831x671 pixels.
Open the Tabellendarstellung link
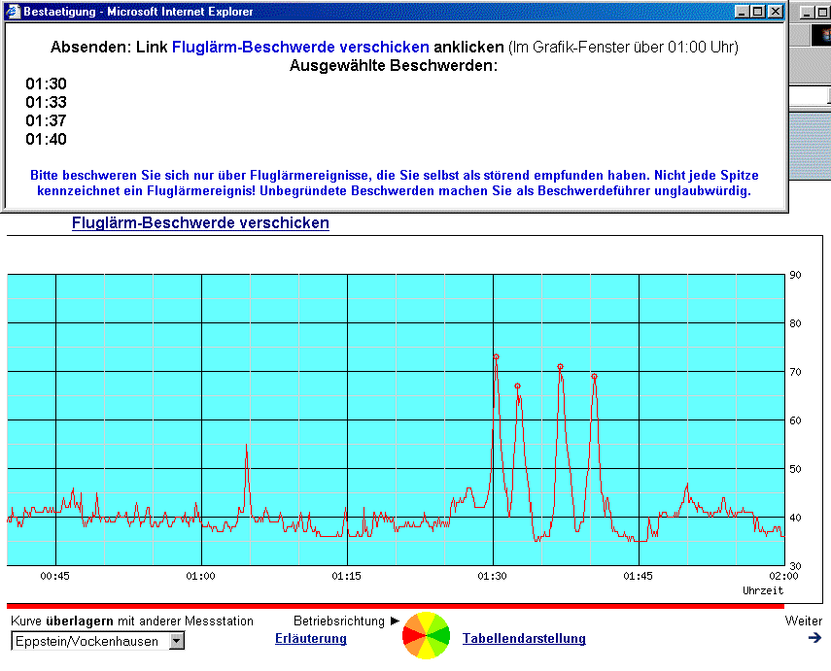[524, 639]
